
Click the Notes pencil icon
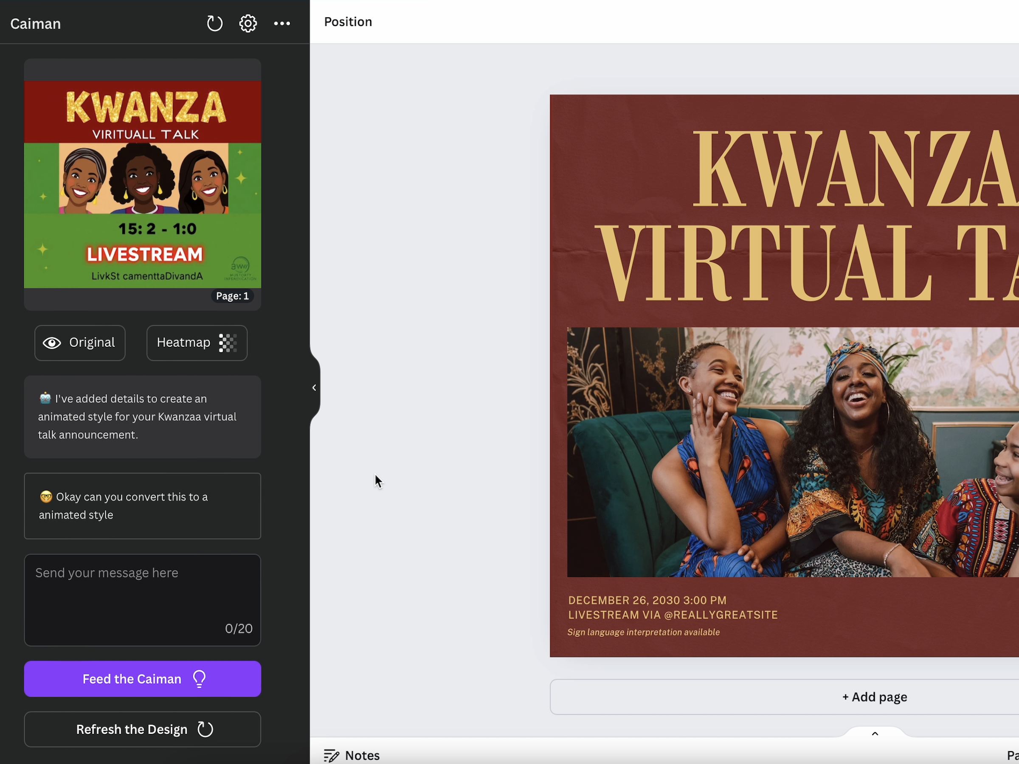tap(331, 756)
